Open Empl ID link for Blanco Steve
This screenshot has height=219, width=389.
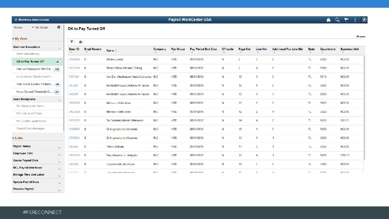(74, 68)
